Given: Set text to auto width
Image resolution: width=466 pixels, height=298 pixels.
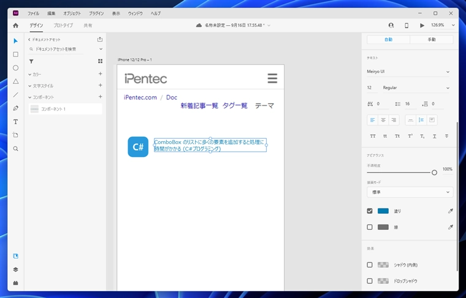Looking at the screenshot, I should click(410, 120).
